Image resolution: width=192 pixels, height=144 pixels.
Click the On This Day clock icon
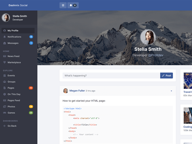click(x=4, y=94)
